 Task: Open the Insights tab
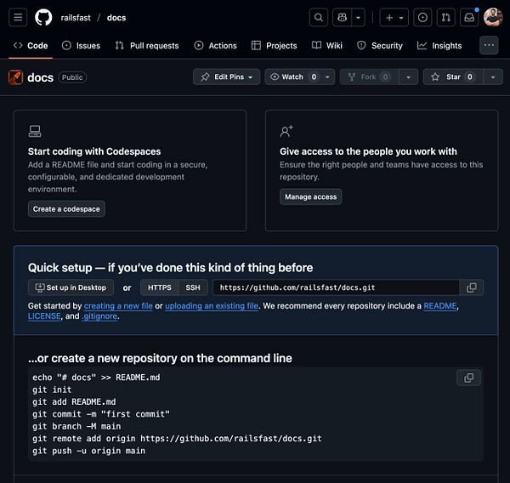point(439,46)
